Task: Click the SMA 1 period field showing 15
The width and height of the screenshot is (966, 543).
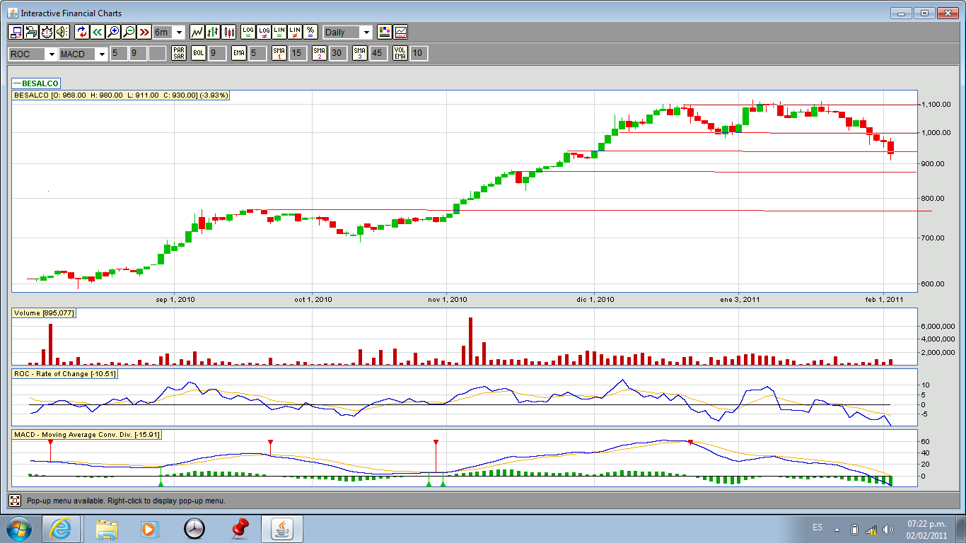Action: click(x=298, y=53)
